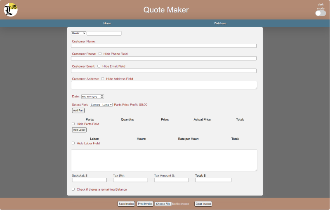Click the Tax Amount input field
Viewport: 330px width, 210px height.
[x=172, y=180]
